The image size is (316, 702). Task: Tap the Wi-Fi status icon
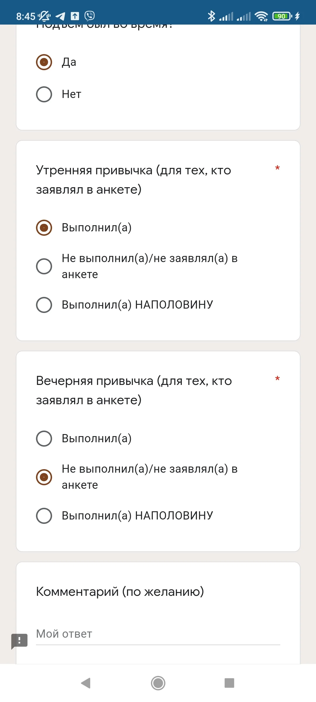click(261, 16)
